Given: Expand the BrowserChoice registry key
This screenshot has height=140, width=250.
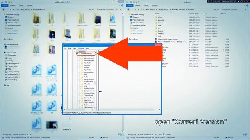Looking at the screenshot, I should tap(80, 89).
